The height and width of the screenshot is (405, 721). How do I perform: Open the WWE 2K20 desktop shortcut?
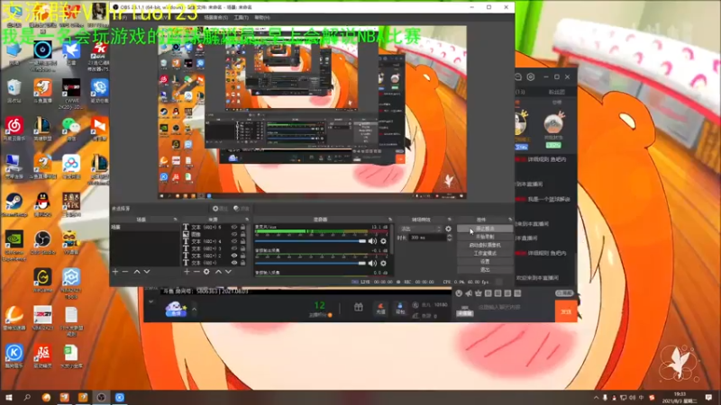click(x=71, y=94)
